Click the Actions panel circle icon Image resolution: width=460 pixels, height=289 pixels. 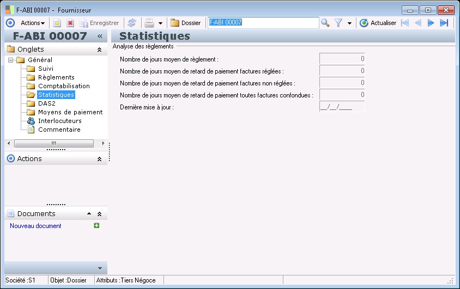(x=11, y=158)
